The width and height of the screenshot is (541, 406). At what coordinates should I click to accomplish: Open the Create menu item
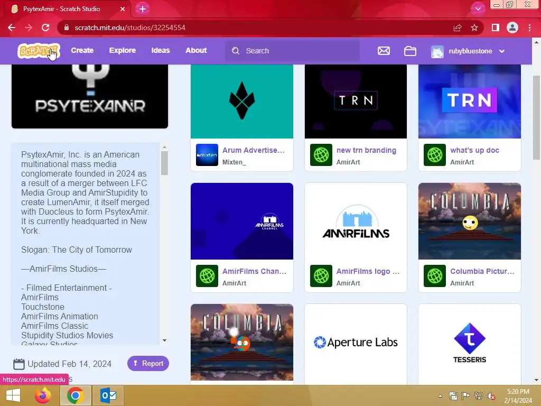82,50
